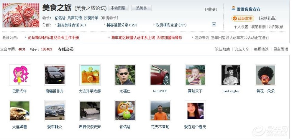
Task: Open the 论坛精华帖标准及会长工作手册 announcement
Action: 53,38
